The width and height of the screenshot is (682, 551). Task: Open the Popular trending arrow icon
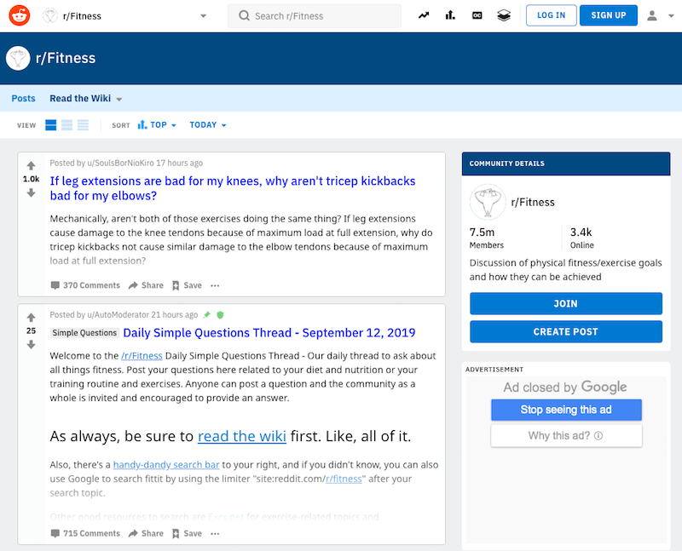pos(424,15)
